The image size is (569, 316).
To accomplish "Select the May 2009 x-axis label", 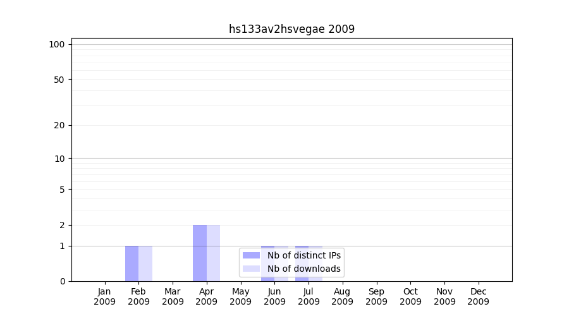I will click(240, 296).
